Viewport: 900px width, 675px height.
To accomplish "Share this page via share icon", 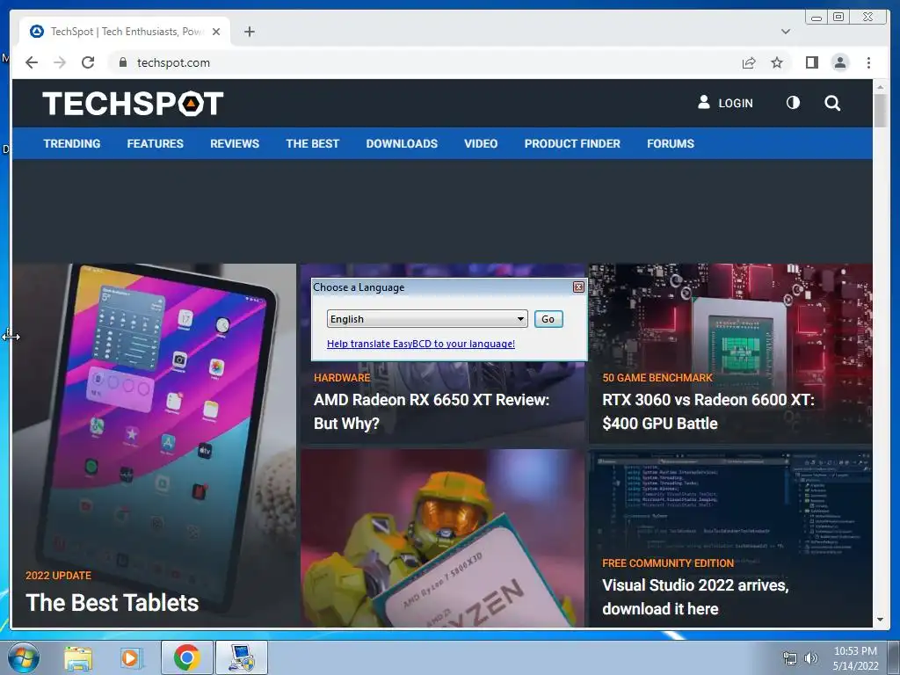I will click(749, 62).
